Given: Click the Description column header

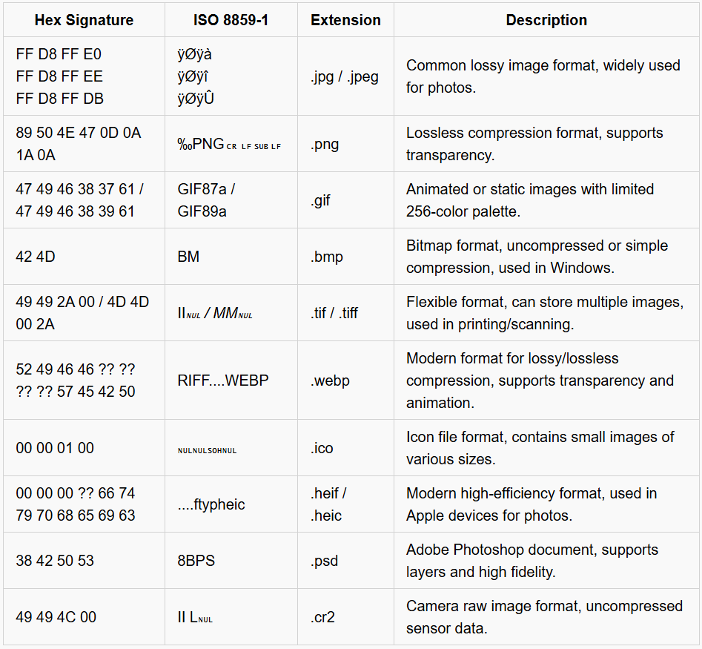Looking at the screenshot, I should pyautogui.click(x=546, y=20).
